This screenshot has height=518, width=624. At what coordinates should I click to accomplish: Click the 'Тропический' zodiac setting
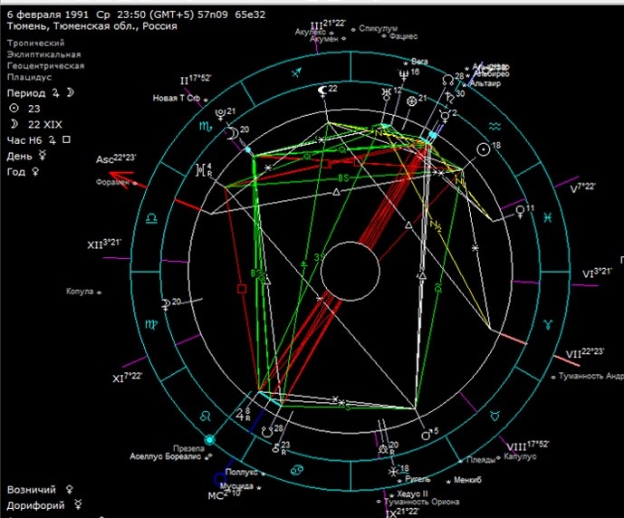click(x=35, y=43)
